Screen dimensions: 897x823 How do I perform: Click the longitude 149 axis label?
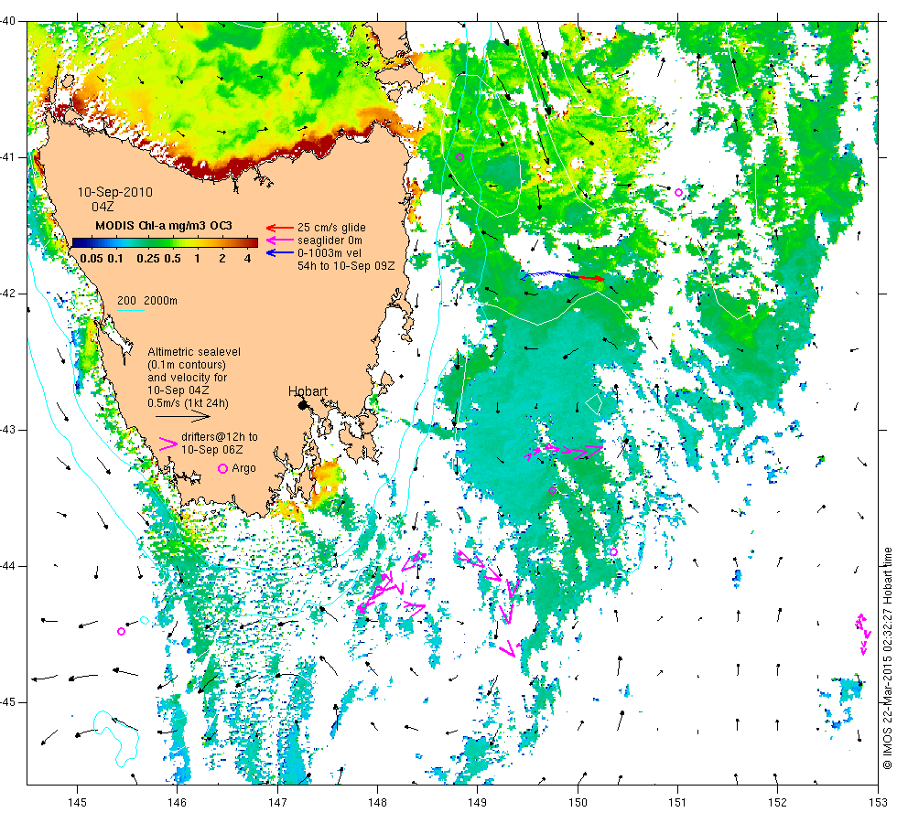(477, 803)
